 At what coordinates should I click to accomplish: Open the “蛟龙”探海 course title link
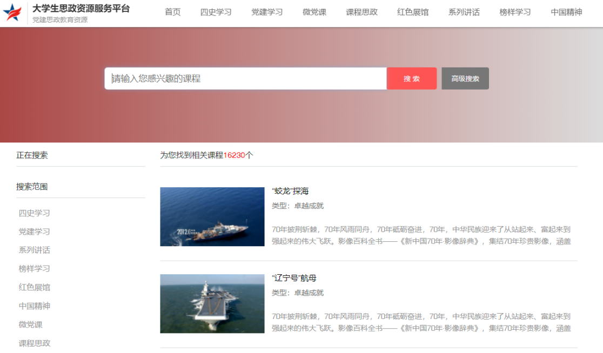pos(290,191)
